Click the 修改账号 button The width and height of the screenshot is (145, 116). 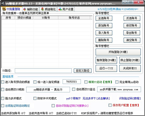coord(132,26)
